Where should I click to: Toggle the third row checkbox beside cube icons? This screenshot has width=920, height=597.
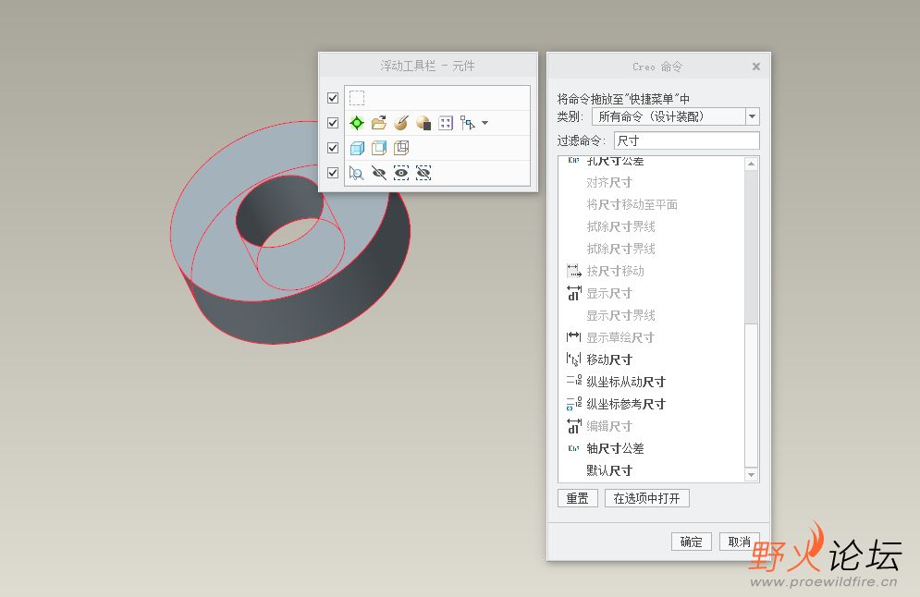pos(333,148)
